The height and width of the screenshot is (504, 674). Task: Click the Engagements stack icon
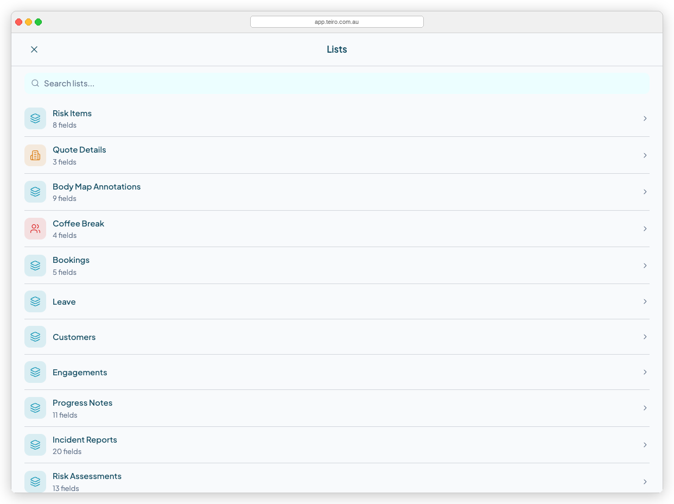(35, 371)
